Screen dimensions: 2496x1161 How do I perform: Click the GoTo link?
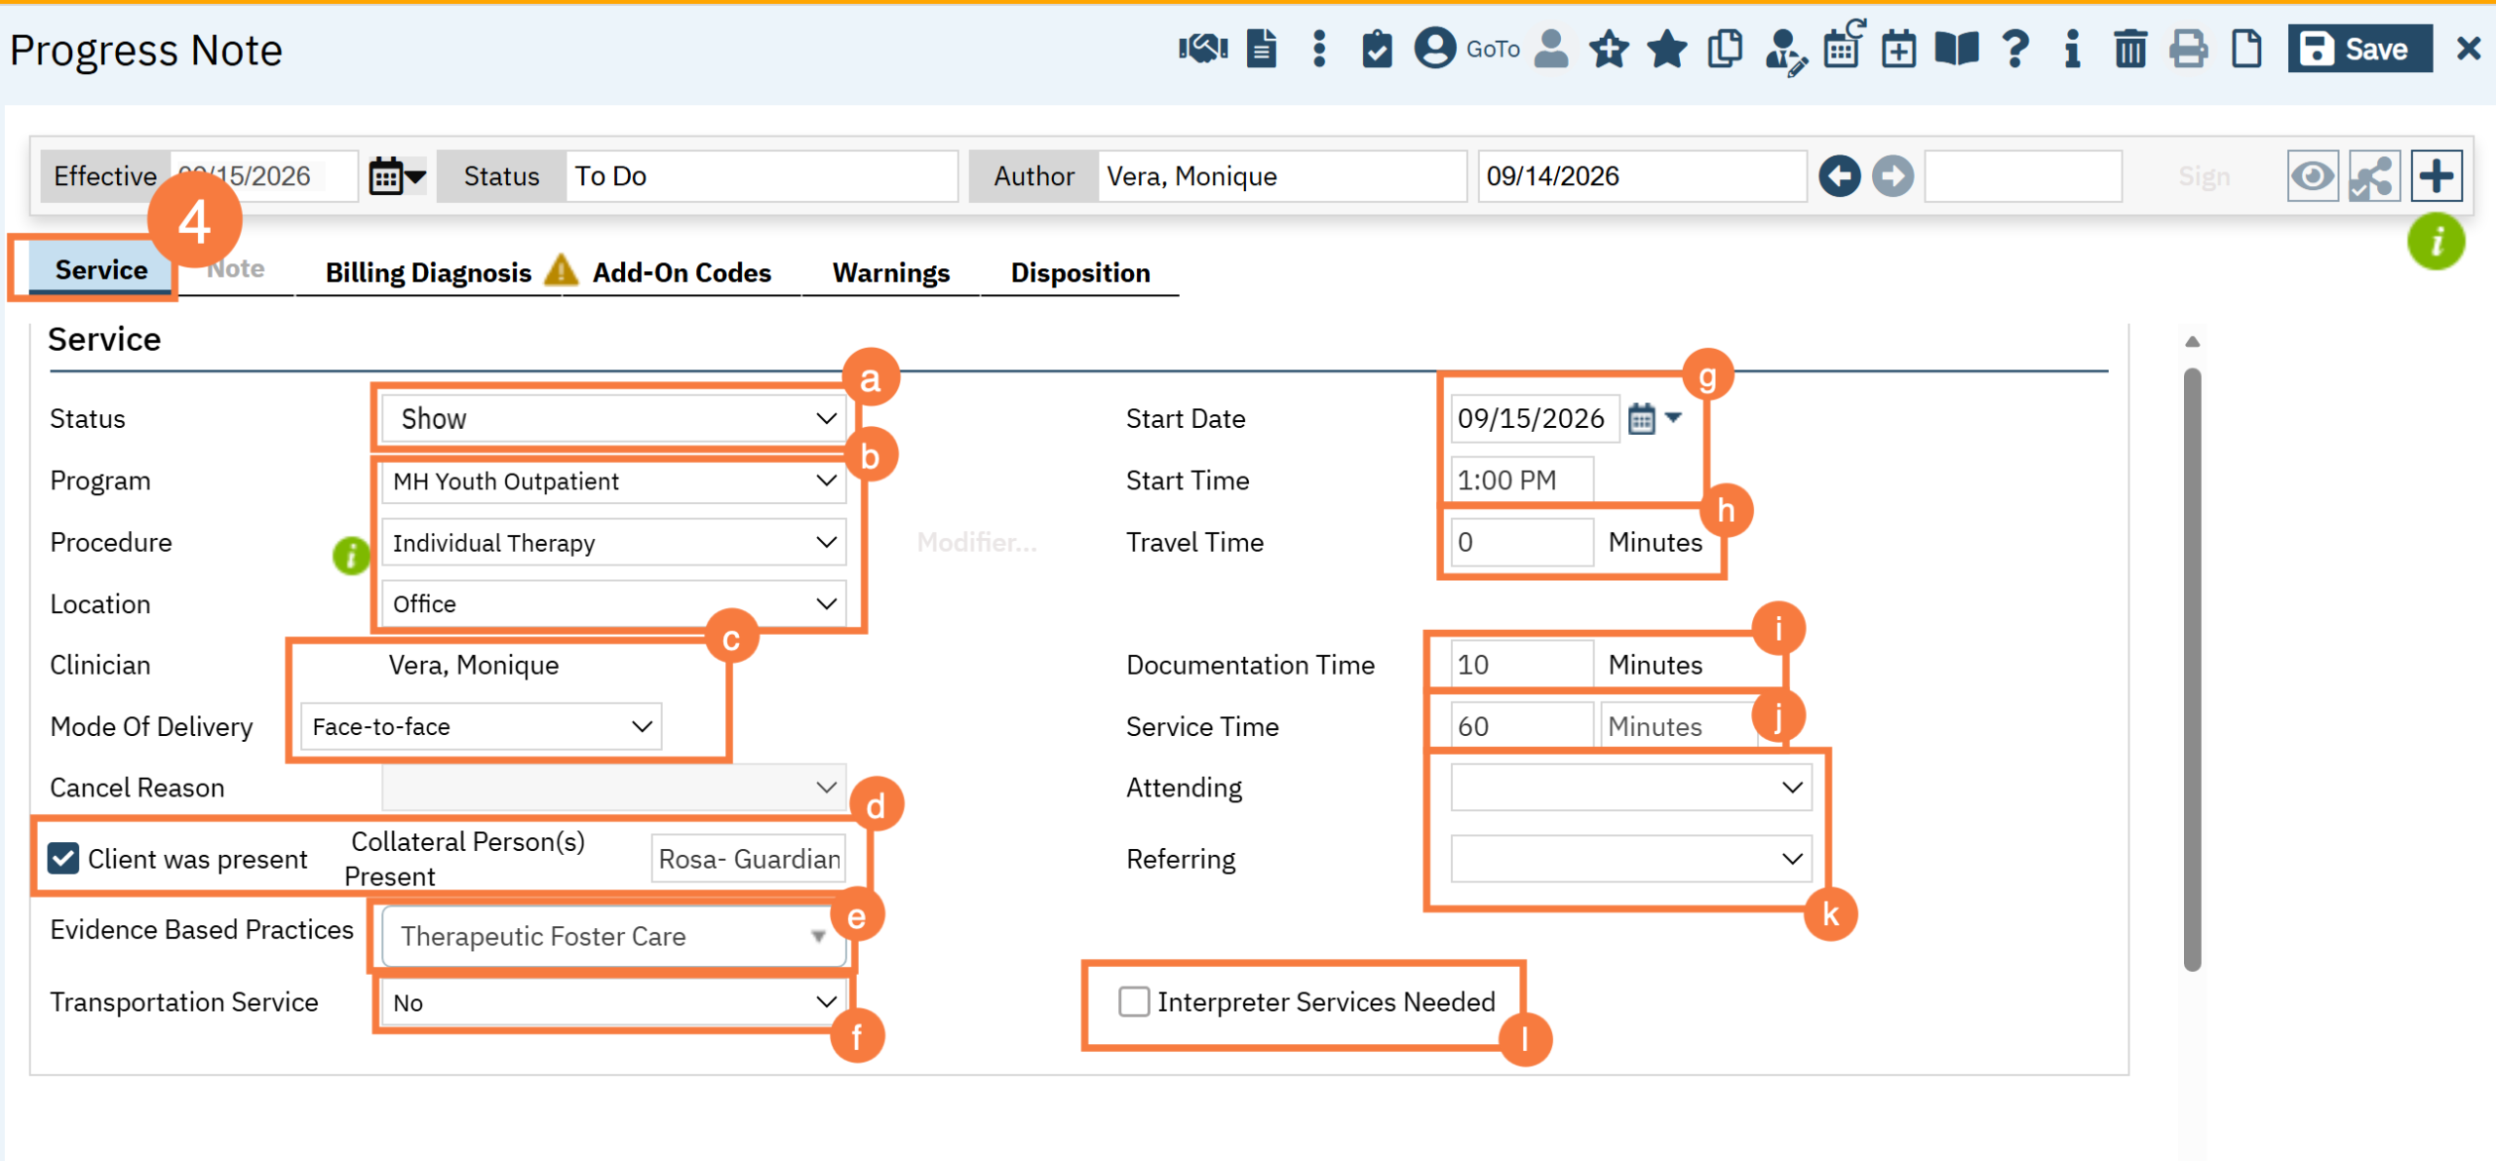point(1493,49)
